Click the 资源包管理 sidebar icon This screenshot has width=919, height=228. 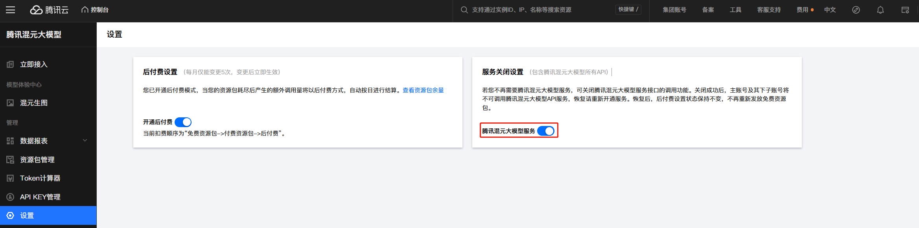10,160
